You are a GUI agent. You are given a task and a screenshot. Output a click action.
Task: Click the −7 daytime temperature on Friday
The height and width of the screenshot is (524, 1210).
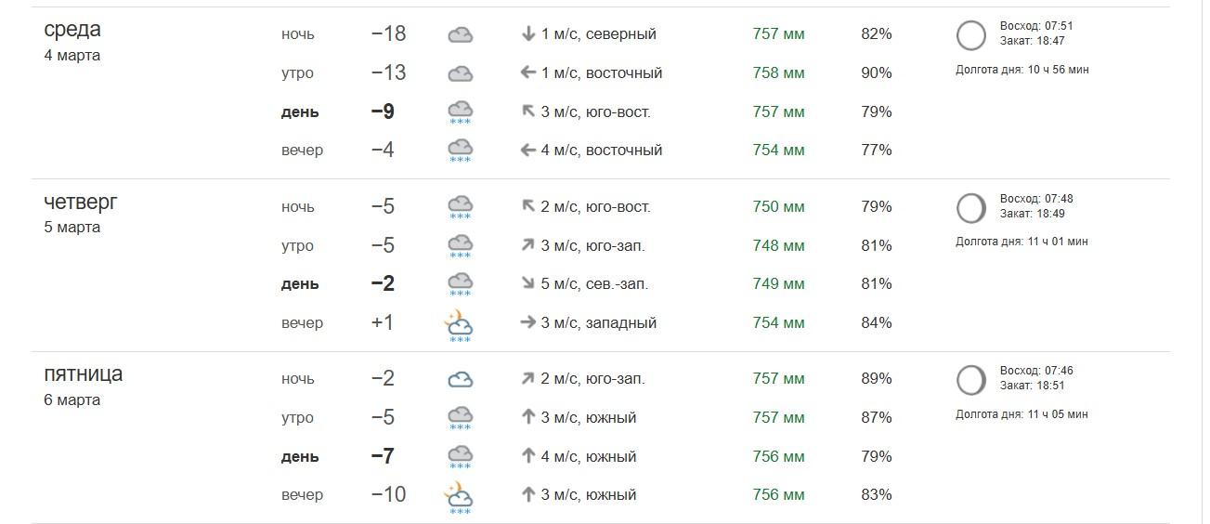click(x=383, y=456)
